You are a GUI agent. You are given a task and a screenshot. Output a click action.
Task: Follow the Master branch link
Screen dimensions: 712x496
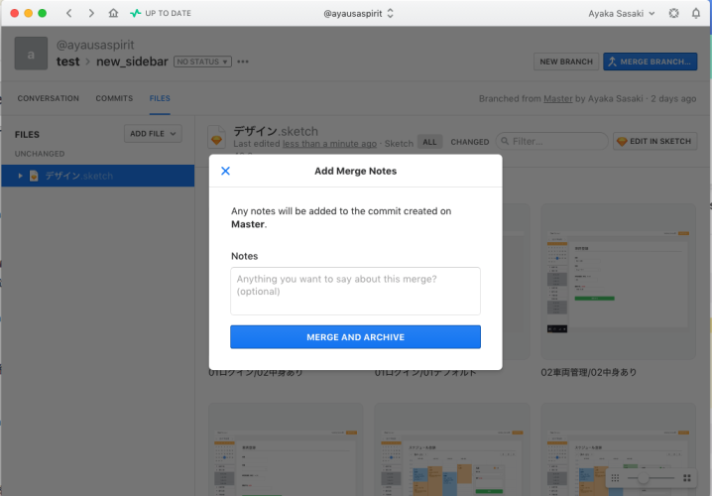(557, 98)
